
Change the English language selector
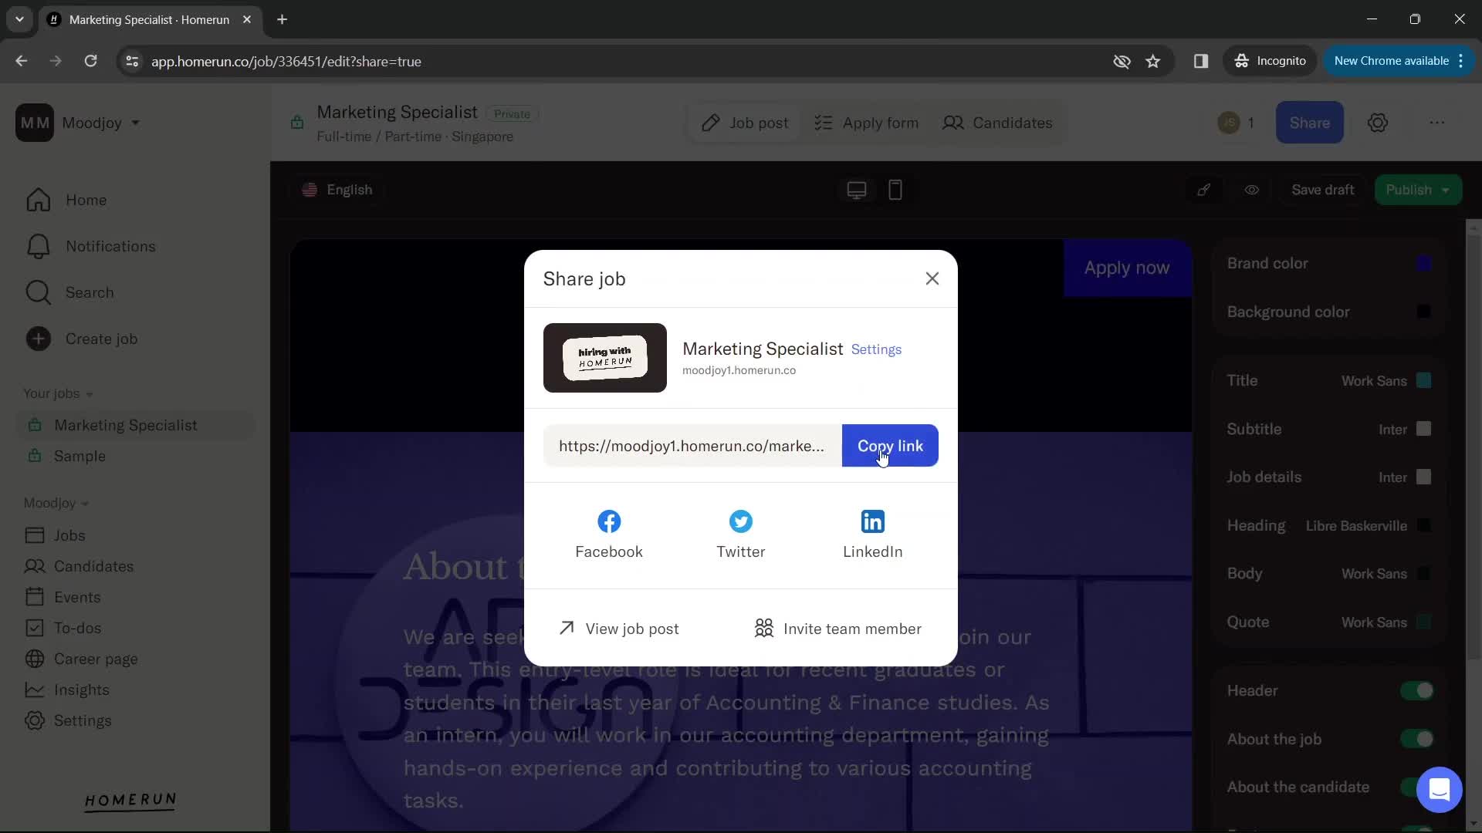pyautogui.click(x=337, y=190)
